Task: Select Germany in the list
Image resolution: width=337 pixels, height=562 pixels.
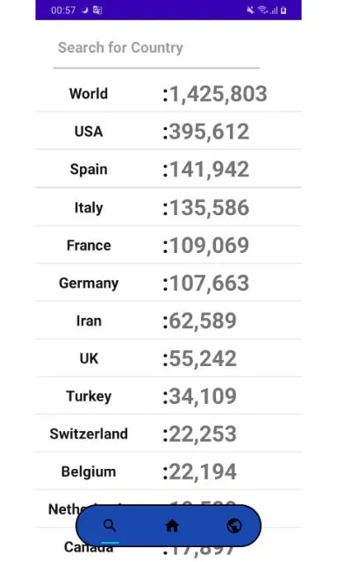Action: pos(168,283)
